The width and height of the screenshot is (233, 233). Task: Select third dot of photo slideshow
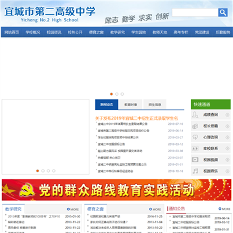tap(49, 171)
